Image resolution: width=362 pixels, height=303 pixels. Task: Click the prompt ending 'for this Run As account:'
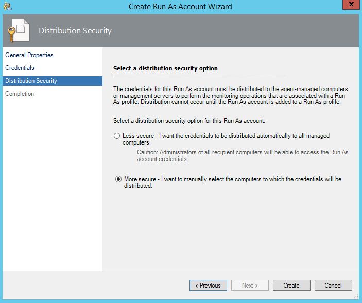pyautogui.click(x=188, y=120)
